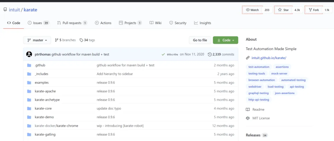Click the 4.3k stargazers count
Image resolution: width=334 pixels, height=141 pixels.
(297, 10)
